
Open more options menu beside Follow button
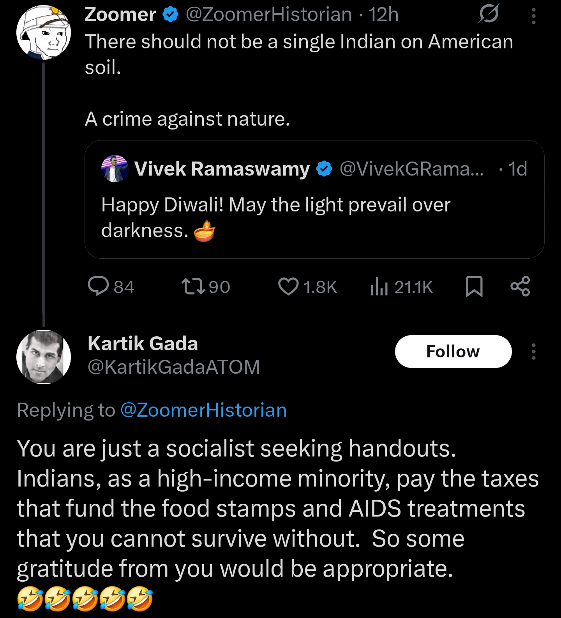tap(533, 352)
